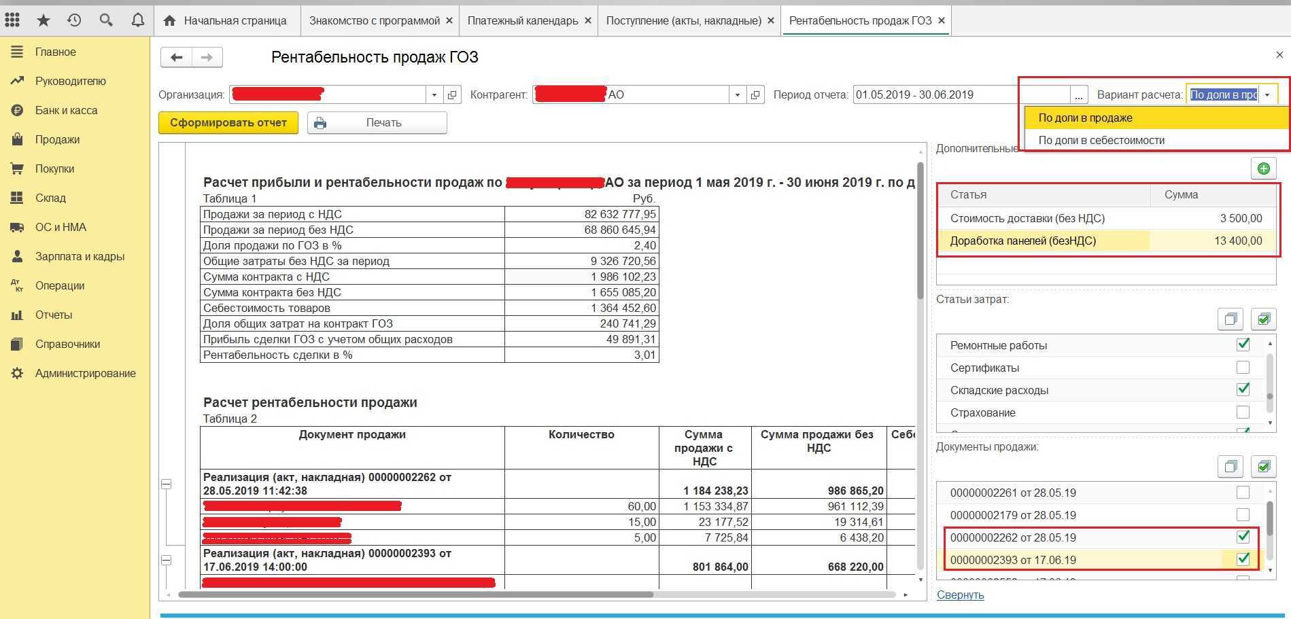The height and width of the screenshot is (619, 1291).
Task: Click the Печать button
Action: [x=377, y=122]
